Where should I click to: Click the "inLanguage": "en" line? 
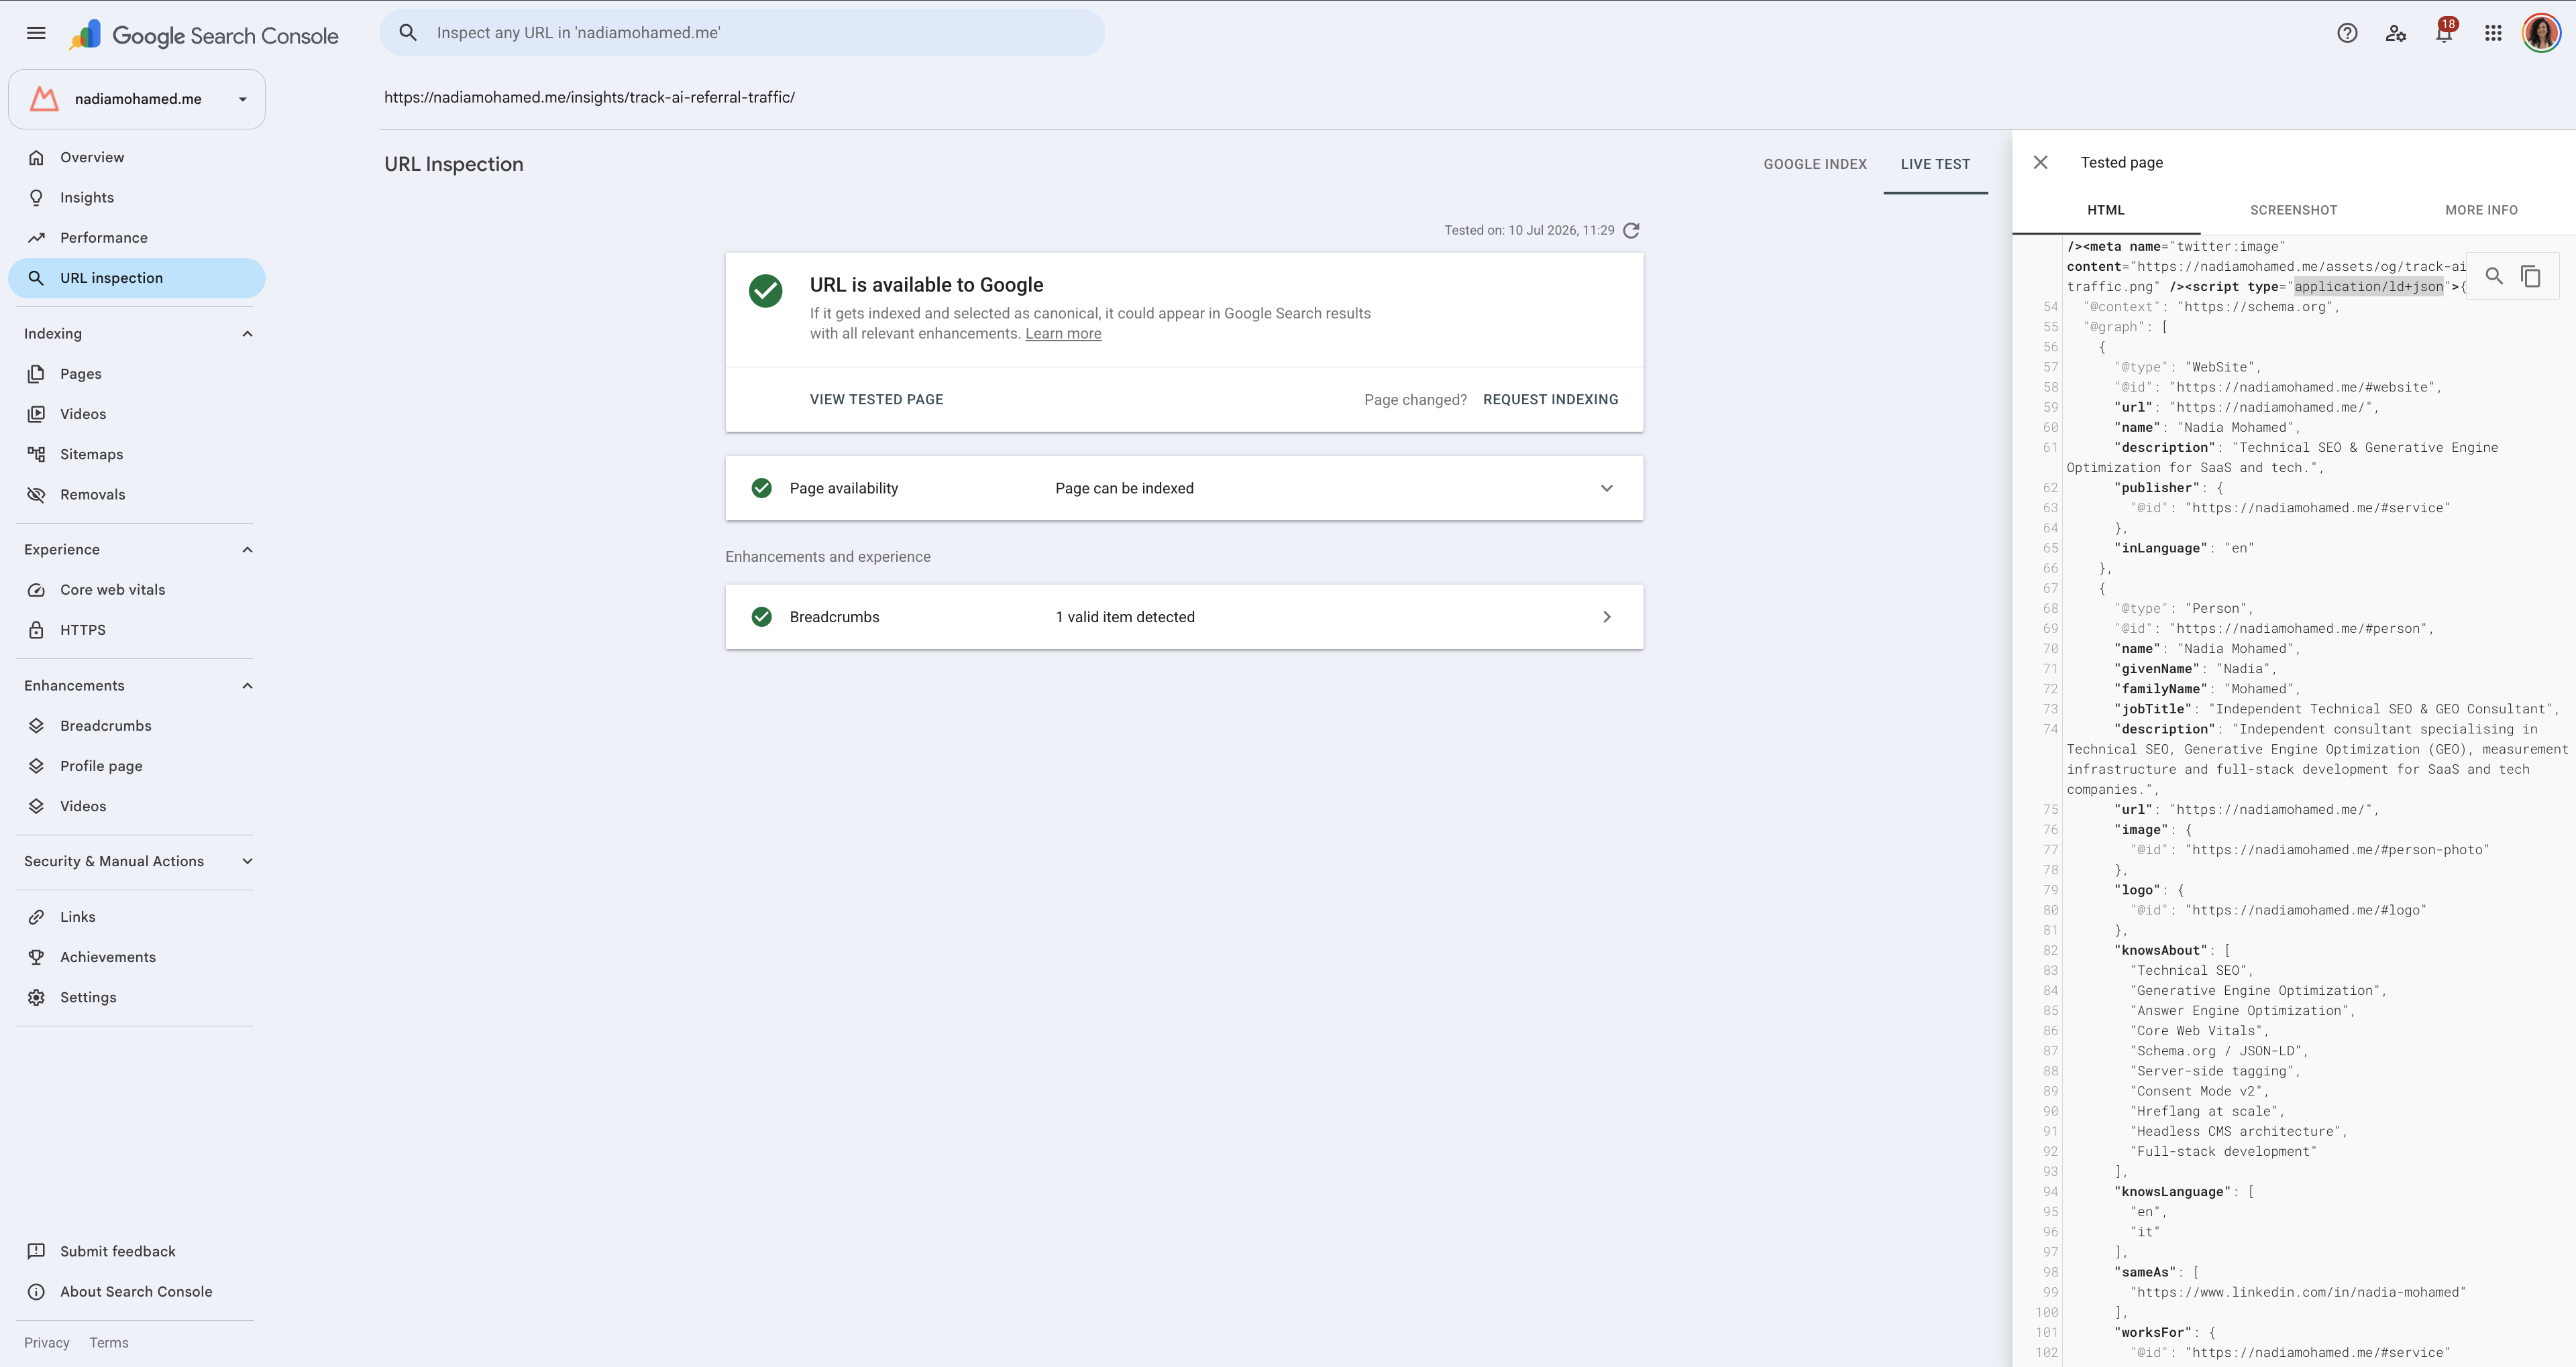tap(2184, 548)
